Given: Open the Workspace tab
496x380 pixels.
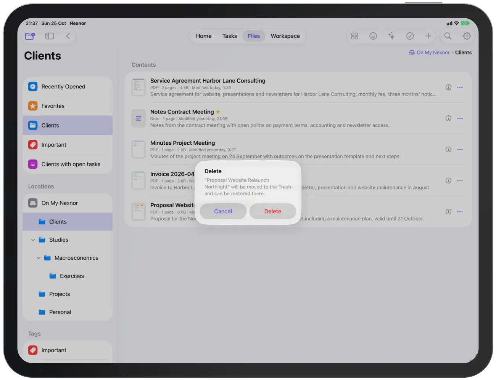Looking at the screenshot, I should (x=285, y=36).
